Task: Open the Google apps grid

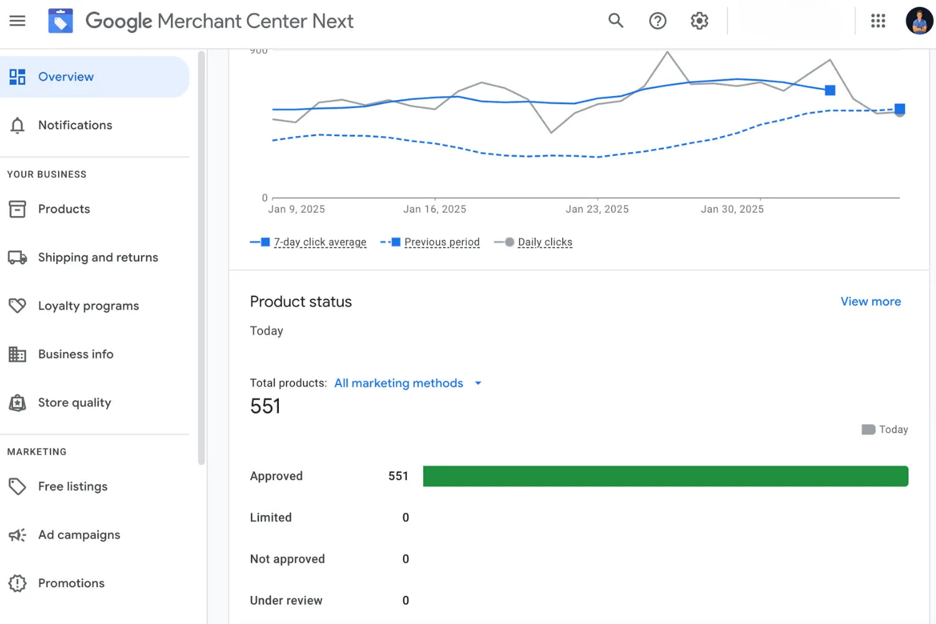Action: tap(878, 21)
